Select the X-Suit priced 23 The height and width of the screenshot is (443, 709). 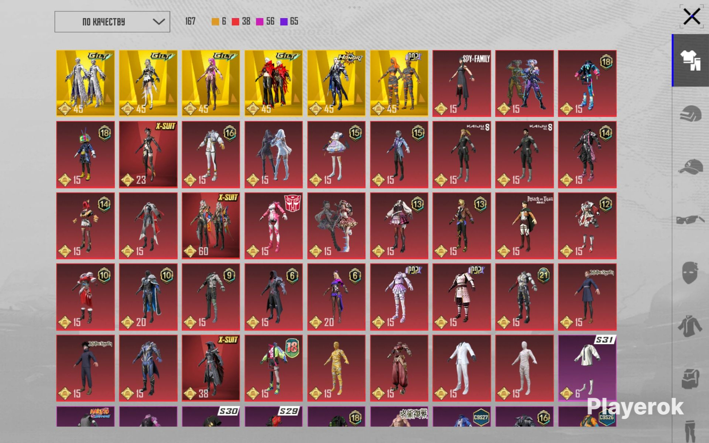point(148,155)
